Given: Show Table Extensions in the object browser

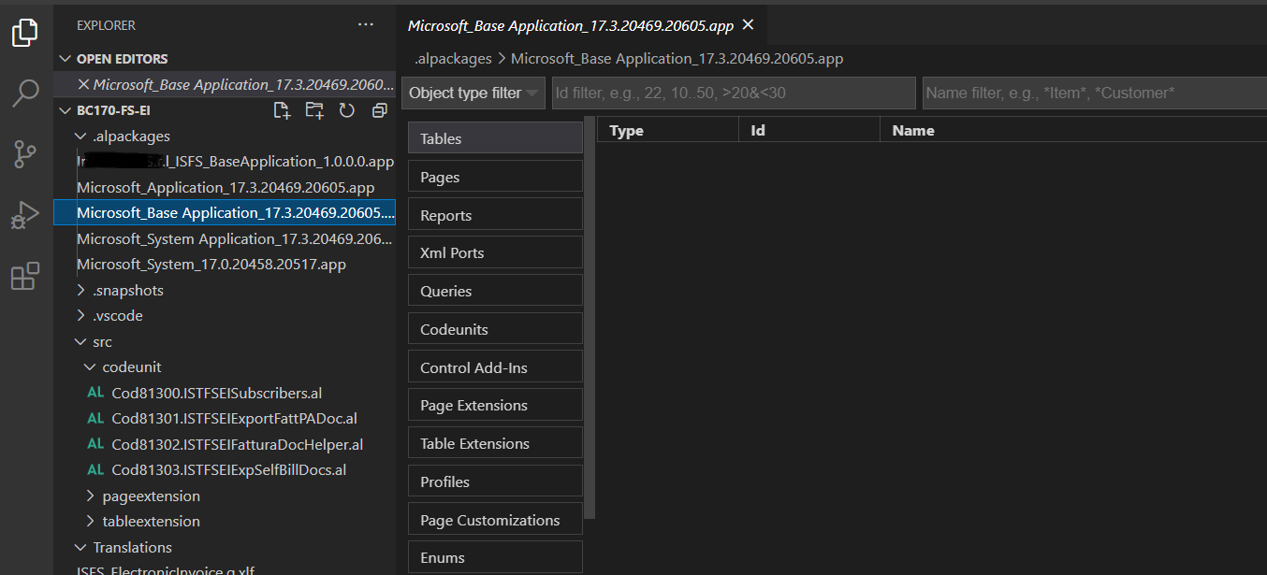Looking at the screenshot, I should click(495, 442).
